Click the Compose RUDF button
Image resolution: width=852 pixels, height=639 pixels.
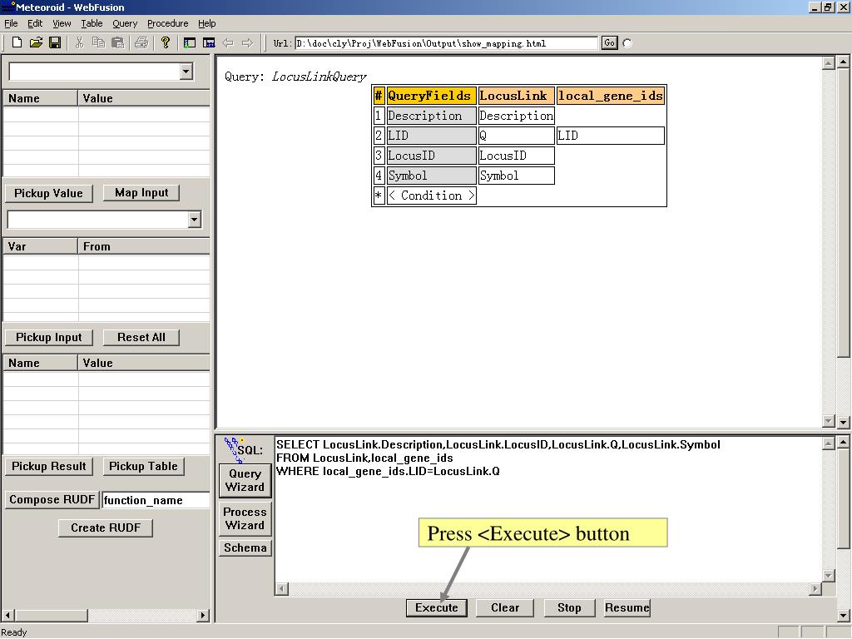pyautogui.click(x=52, y=499)
